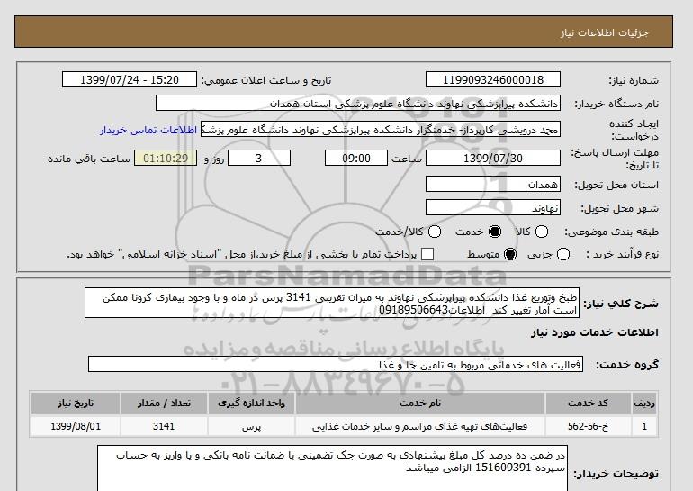Image resolution: width=693 pixels, height=491 pixels.
Task: Toggle the اسناد خزانه اسلامی payment checkbox
Action: click(x=427, y=254)
